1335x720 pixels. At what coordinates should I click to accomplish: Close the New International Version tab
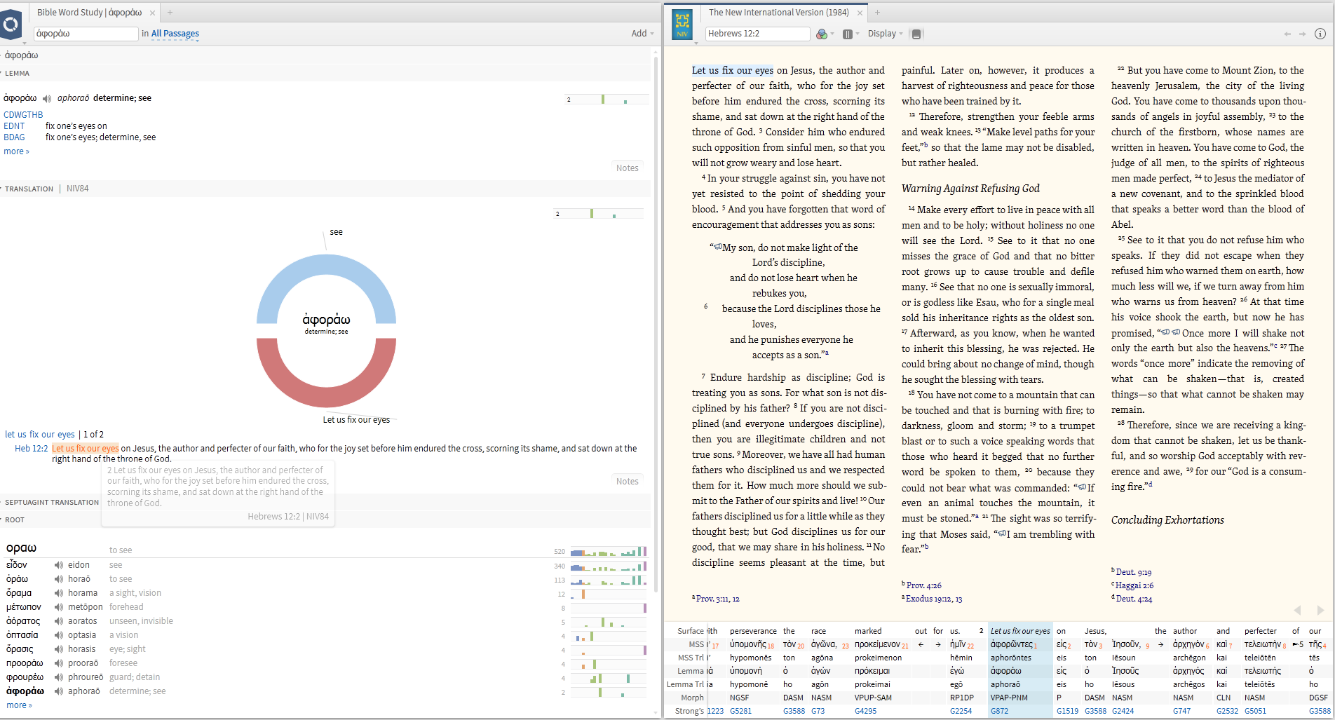point(860,13)
